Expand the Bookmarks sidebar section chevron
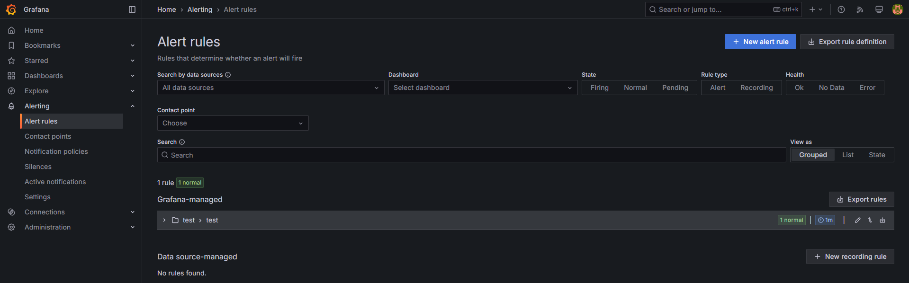Screen dimensions: 909x283 coord(133,45)
